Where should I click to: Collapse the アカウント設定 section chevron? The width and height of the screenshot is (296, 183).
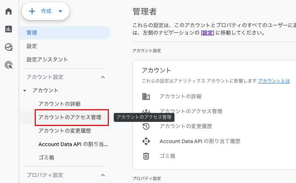click(103, 77)
